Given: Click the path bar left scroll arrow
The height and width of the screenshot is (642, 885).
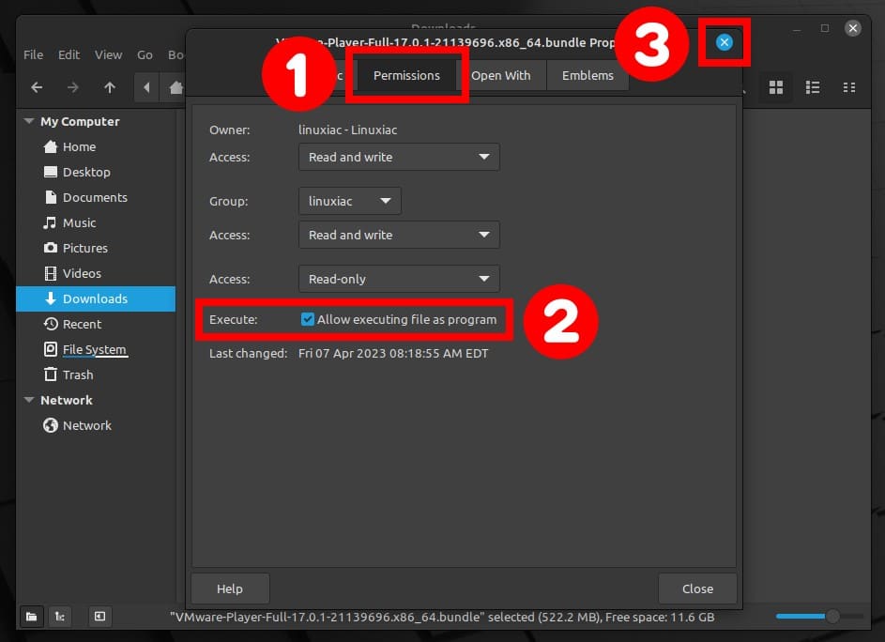Looking at the screenshot, I should pos(146,87).
